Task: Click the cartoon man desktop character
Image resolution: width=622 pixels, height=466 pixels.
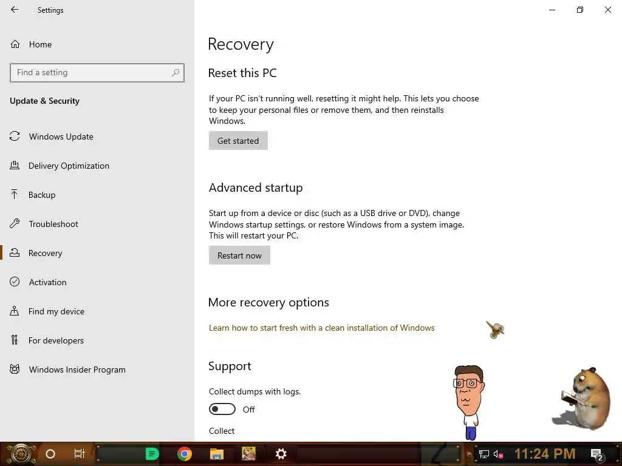Action: click(470, 403)
